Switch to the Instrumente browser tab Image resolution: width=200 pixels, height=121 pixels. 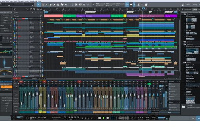(x=188, y=9)
